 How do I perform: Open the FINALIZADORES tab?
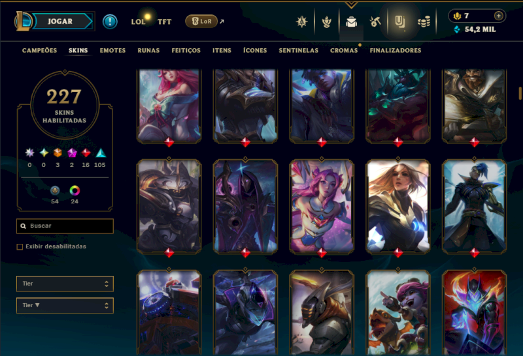tap(396, 50)
